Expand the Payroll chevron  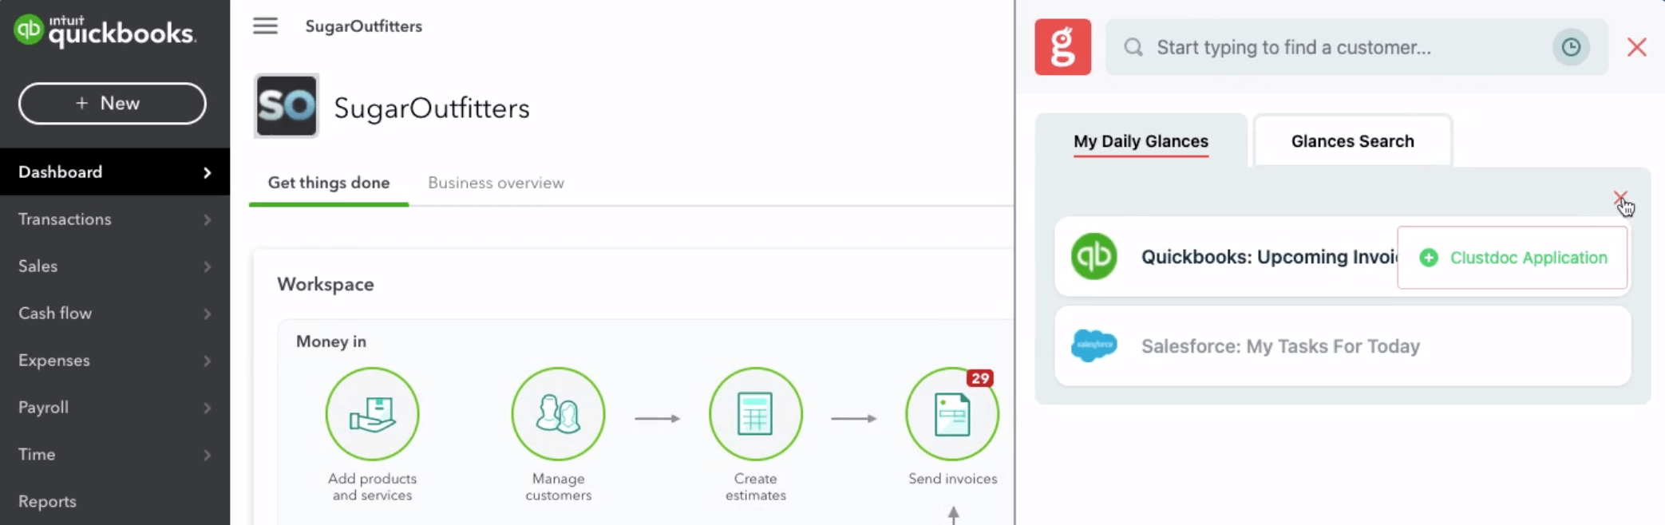[x=208, y=408]
